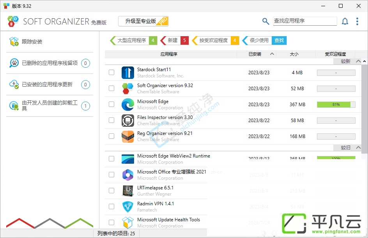Check the Microsoft Office 专业增强版 checkbox
Image resolution: width=368 pixels, height=238 pixels.
point(111,175)
